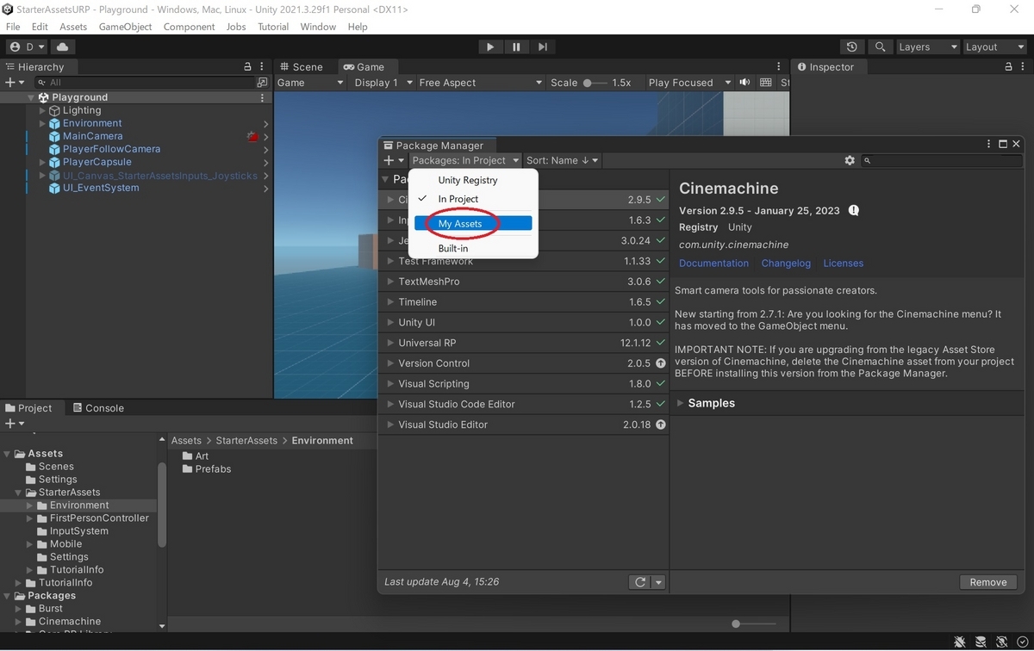This screenshot has height=651, width=1034.
Task: Switch to the Game tab
Action: pos(364,66)
